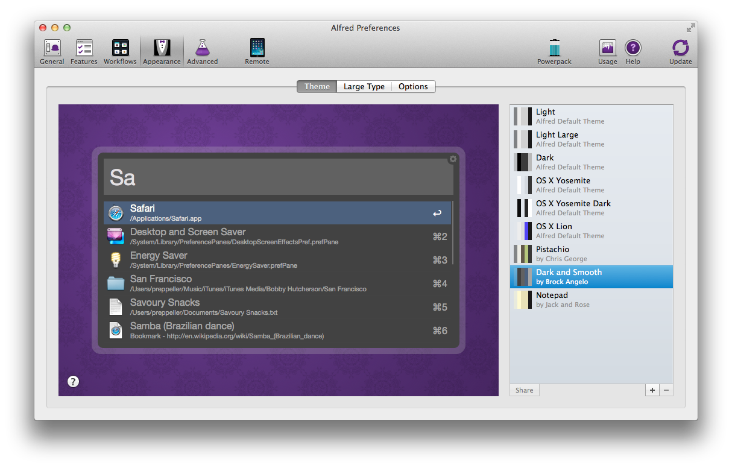Click the ⌘5 shortcut on Savoury Snacks
This screenshot has height=468, width=732.
click(x=440, y=307)
